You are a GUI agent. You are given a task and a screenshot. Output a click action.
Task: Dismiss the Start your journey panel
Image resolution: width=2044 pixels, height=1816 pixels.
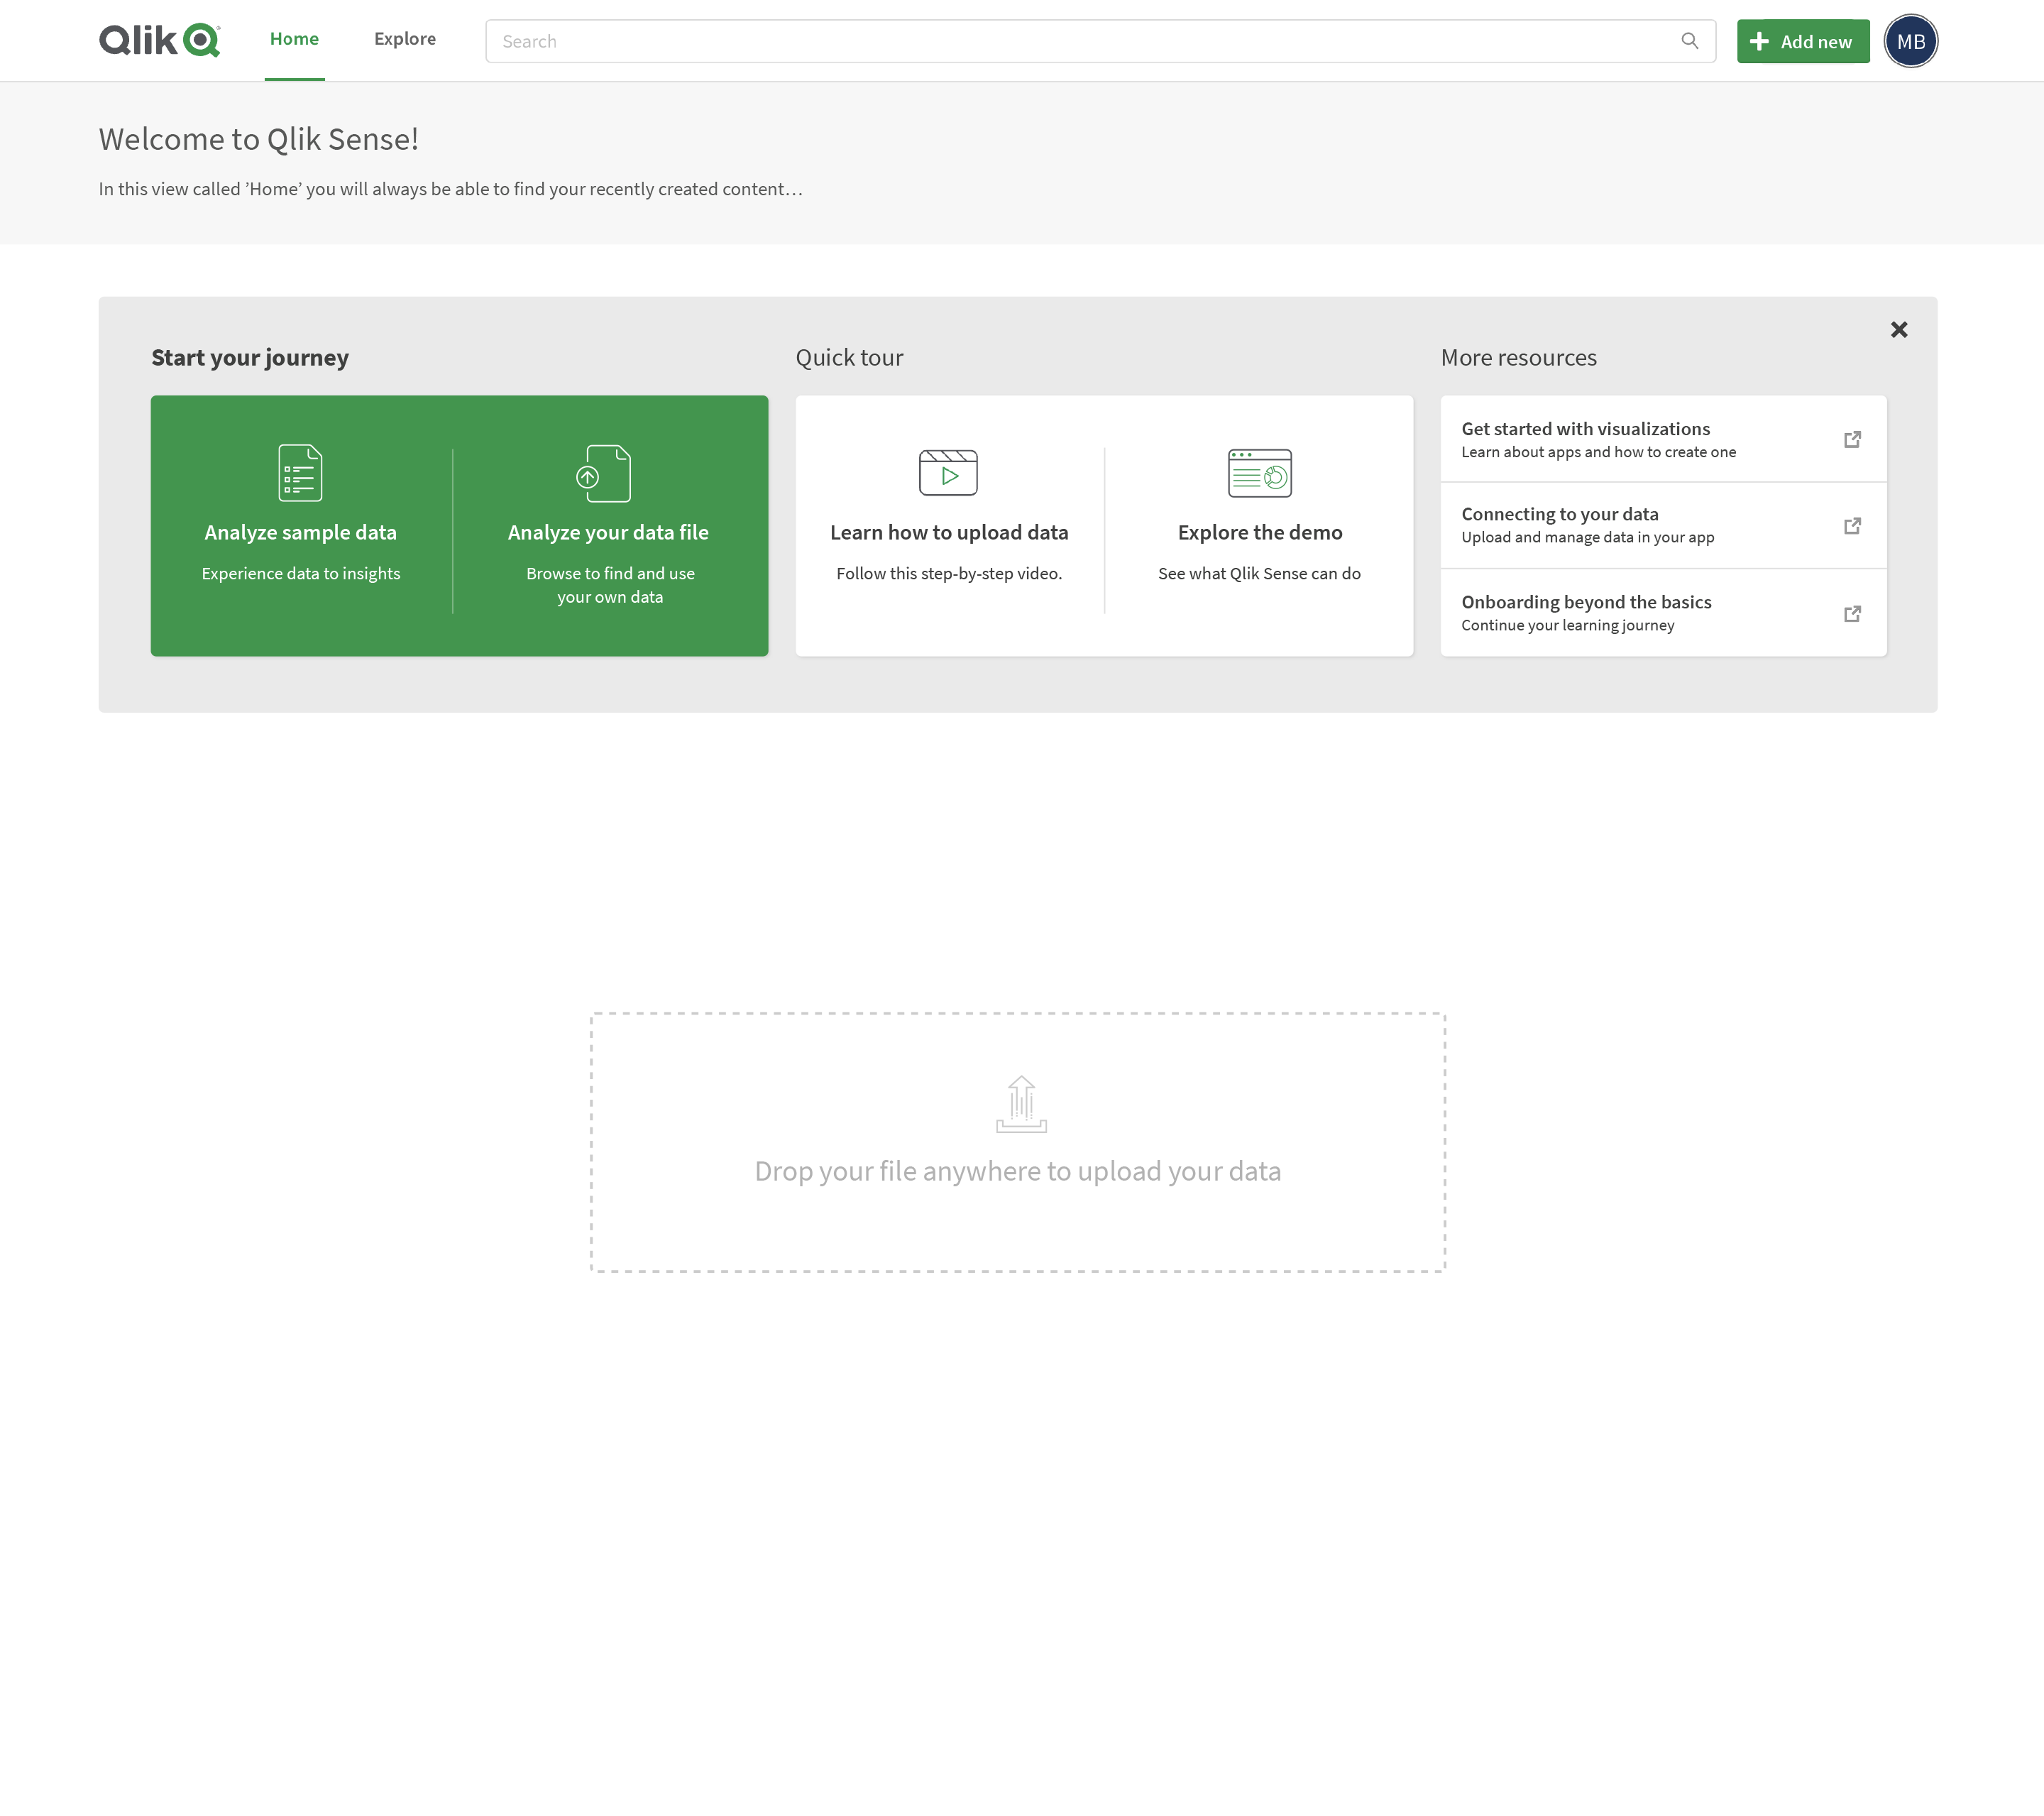pyautogui.click(x=1898, y=328)
